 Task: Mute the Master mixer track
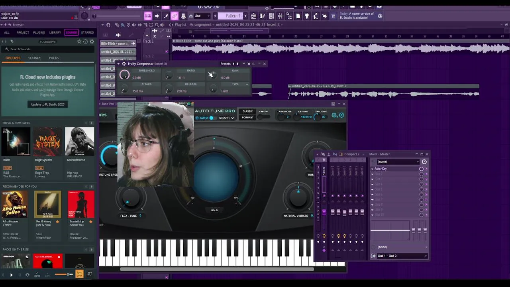[324, 196]
